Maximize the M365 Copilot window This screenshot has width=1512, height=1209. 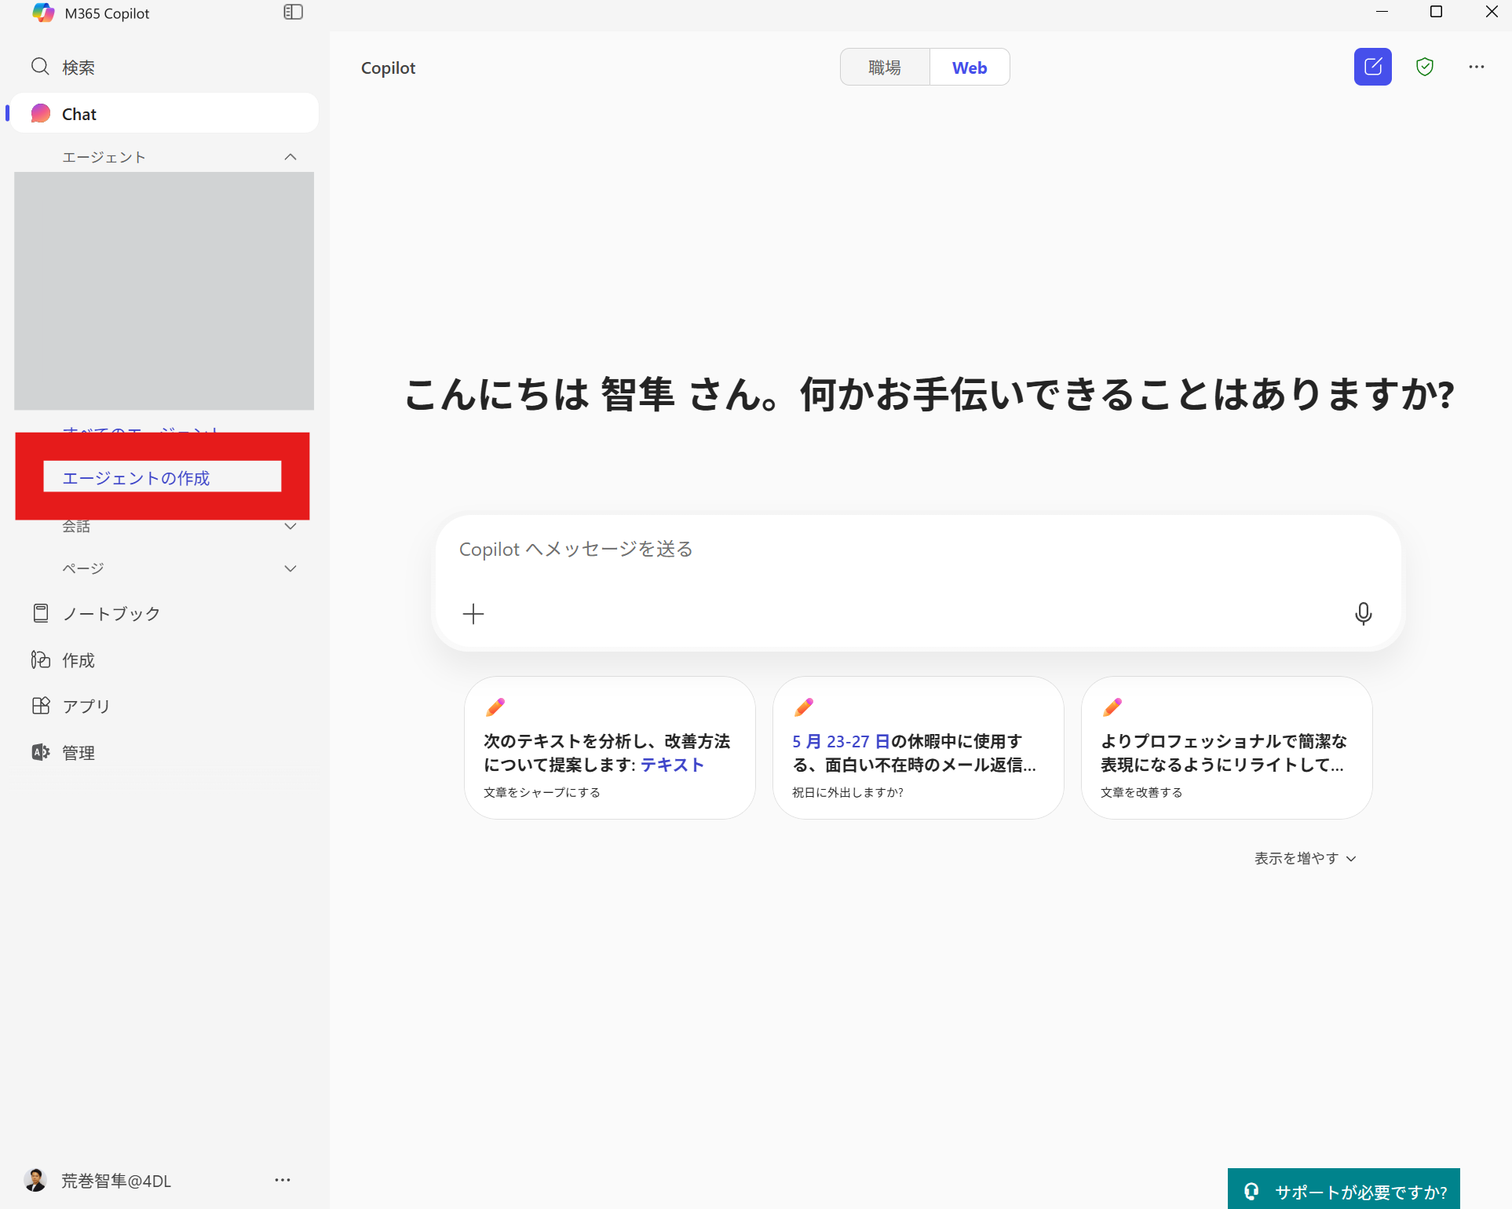1437,12
